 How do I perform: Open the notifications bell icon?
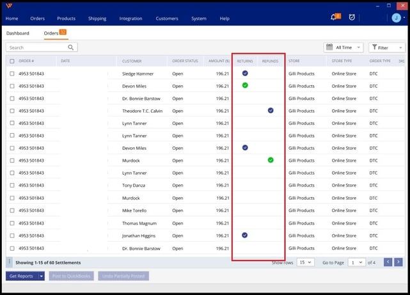pyautogui.click(x=334, y=17)
